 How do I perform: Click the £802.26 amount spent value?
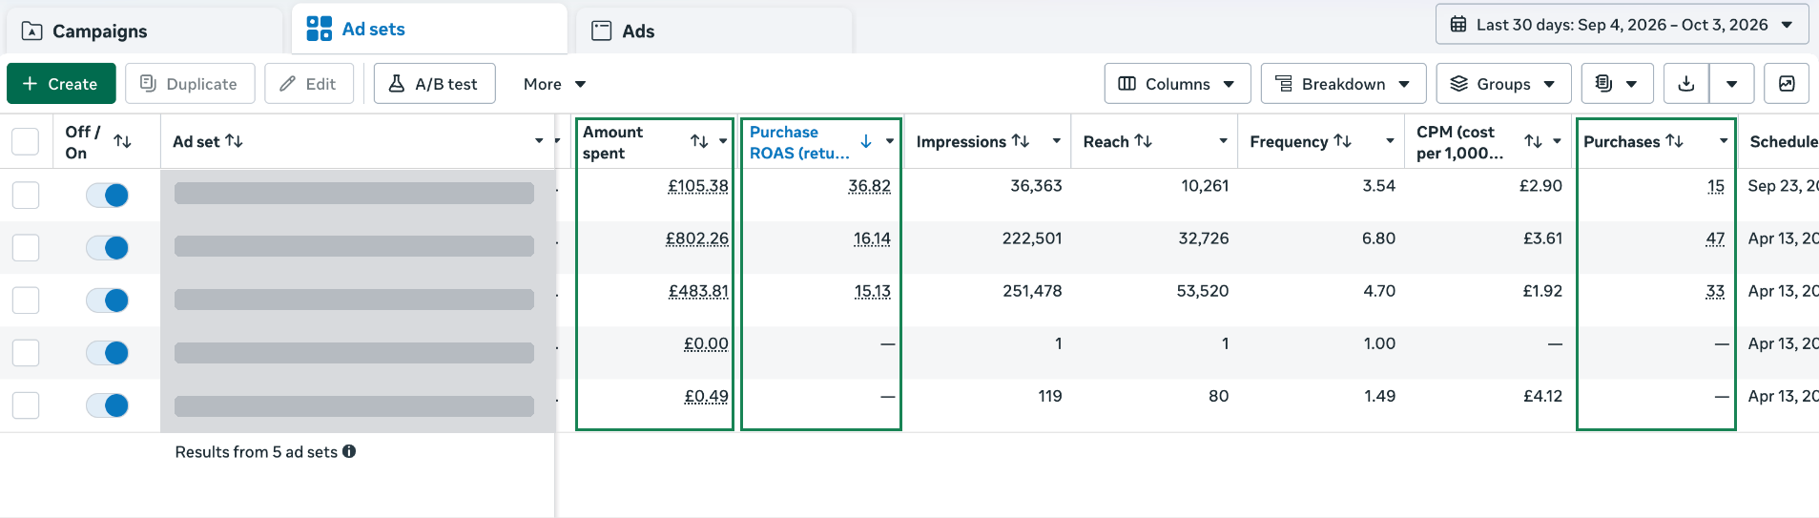point(696,238)
